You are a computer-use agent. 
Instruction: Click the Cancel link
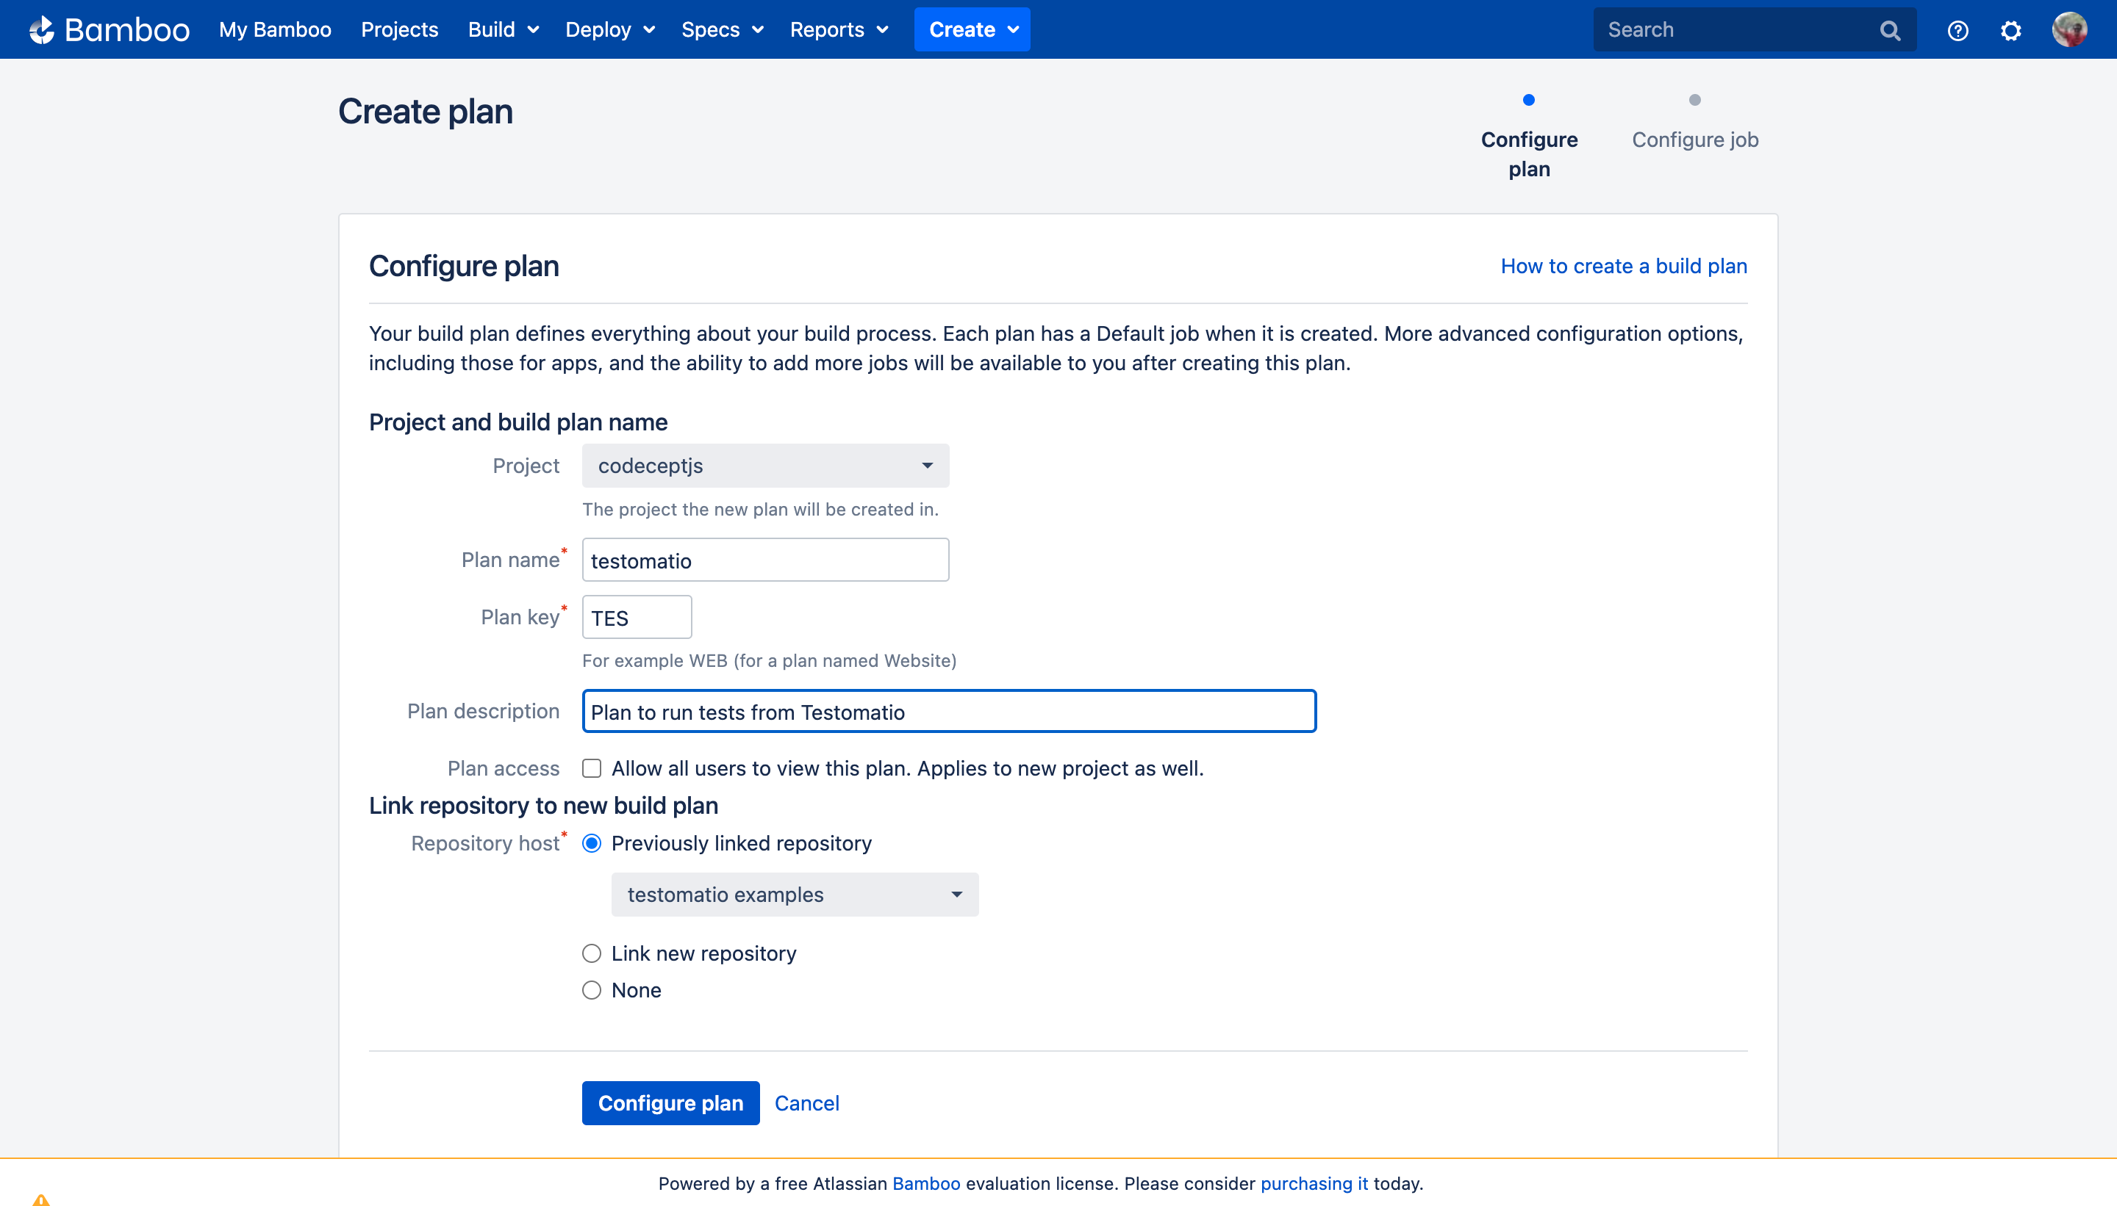pyautogui.click(x=806, y=1103)
